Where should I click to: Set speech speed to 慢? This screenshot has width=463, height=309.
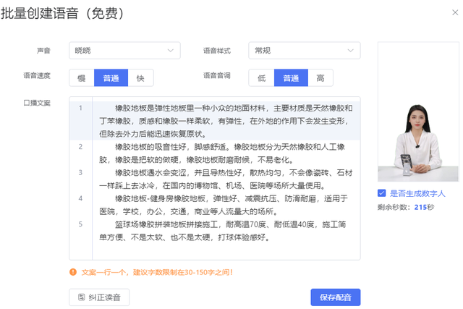tap(82, 78)
